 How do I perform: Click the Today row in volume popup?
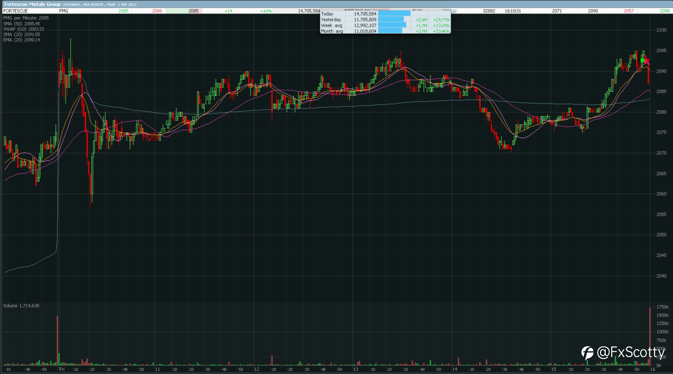click(385, 14)
